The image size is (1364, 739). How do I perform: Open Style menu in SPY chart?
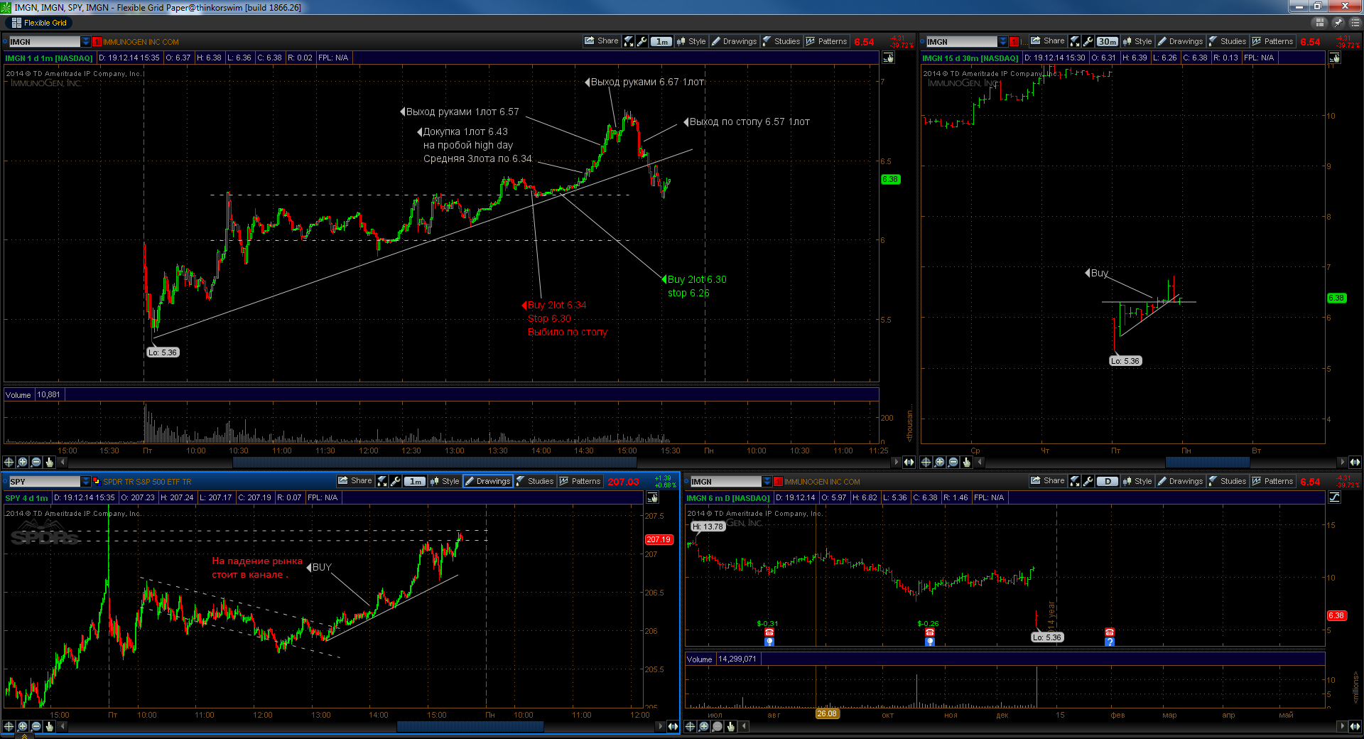pos(445,481)
